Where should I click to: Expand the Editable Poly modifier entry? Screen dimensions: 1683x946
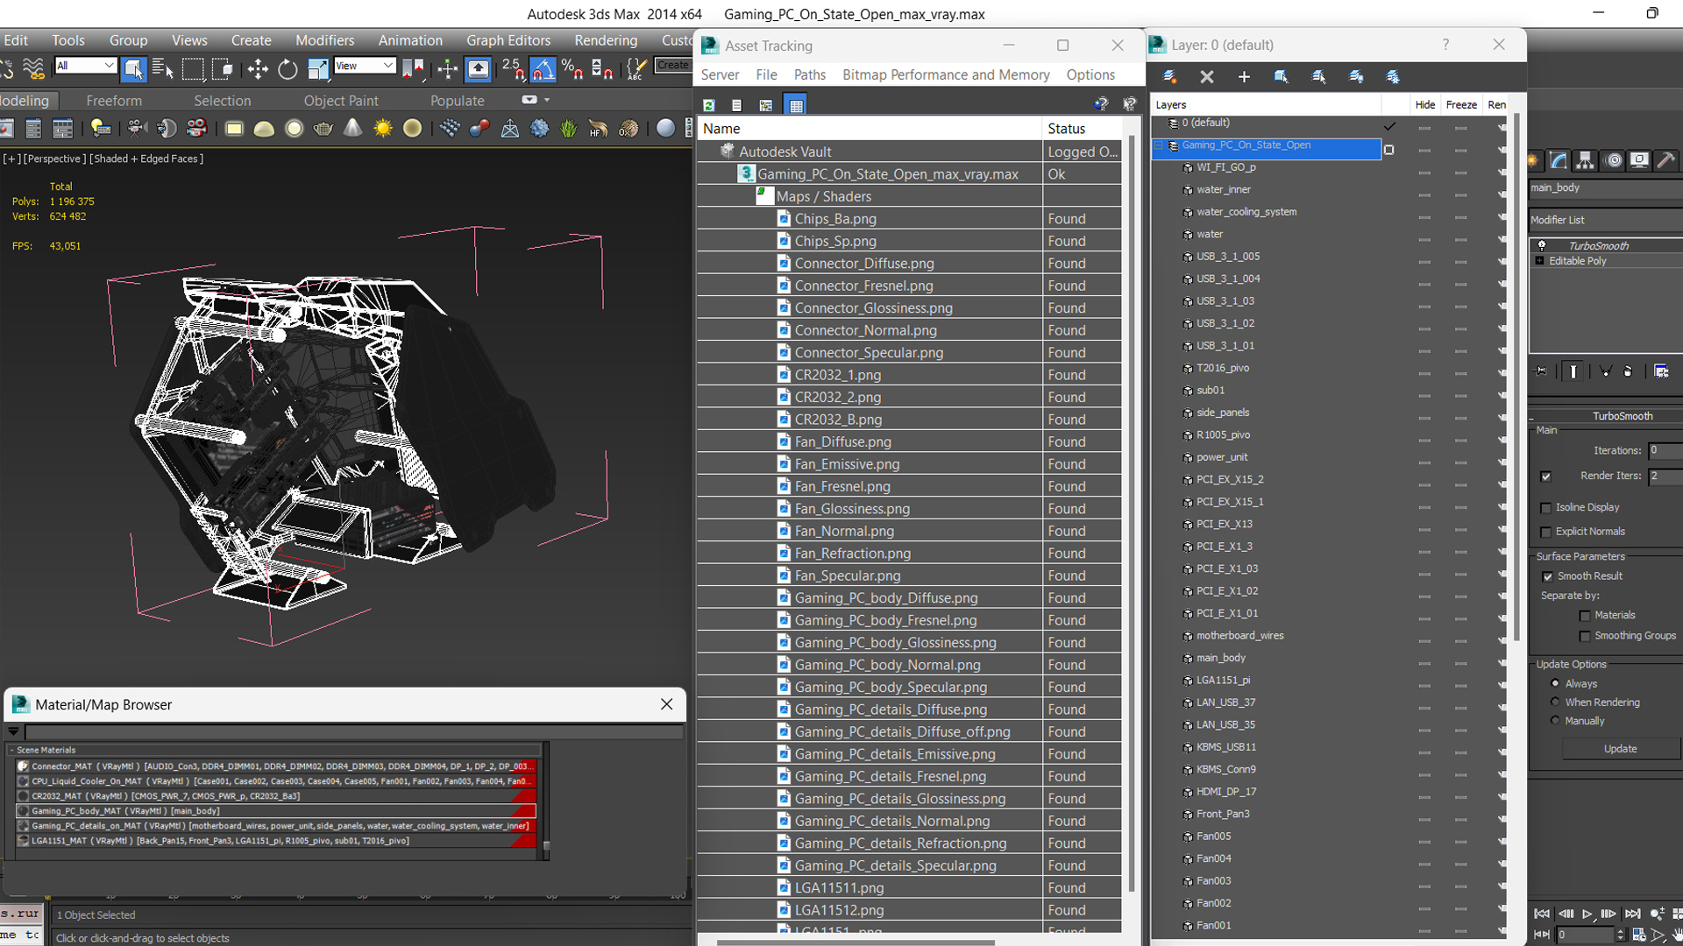(1539, 261)
